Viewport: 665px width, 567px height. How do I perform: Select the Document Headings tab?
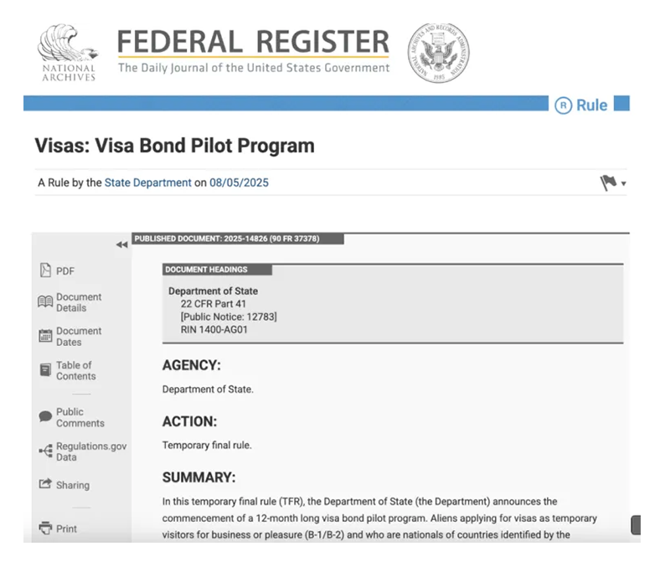pos(217,270)
